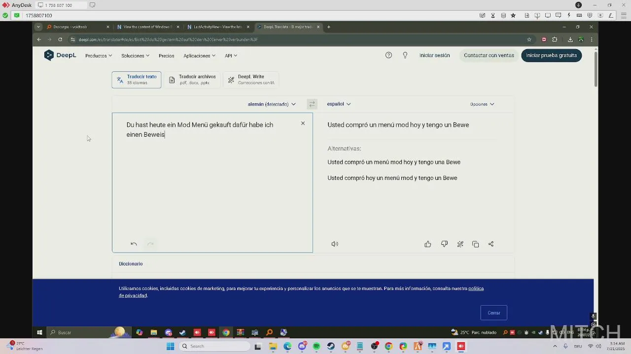Click Iniciar prueba gratuita button
The height and width of the screenshot is (354, 631).
pos(552,56)
